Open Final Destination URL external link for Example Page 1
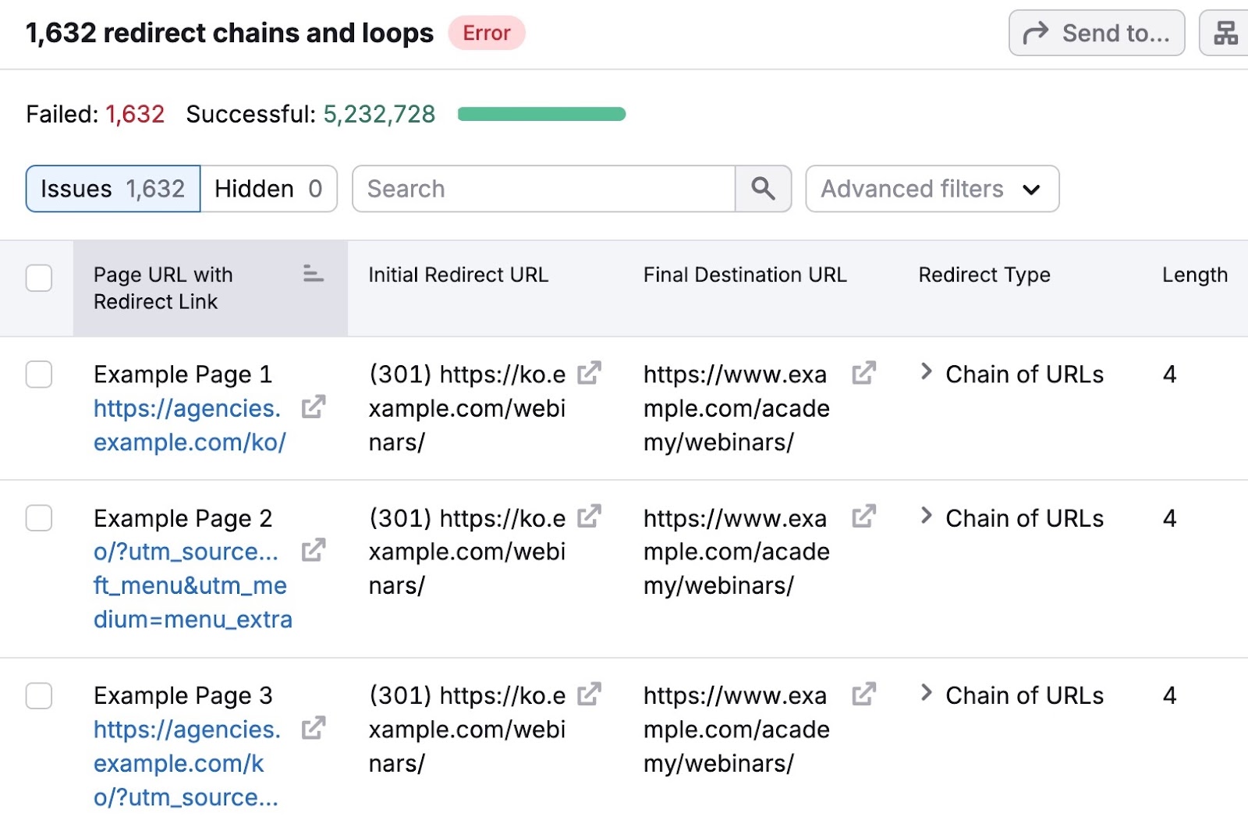Image resolution: width=1248 pixels, height=831 pixels. [x=863, y=373]
